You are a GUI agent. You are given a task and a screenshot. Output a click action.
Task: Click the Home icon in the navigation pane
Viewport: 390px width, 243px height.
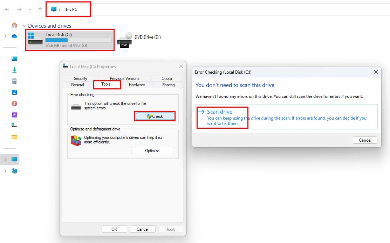pos(14,26)
